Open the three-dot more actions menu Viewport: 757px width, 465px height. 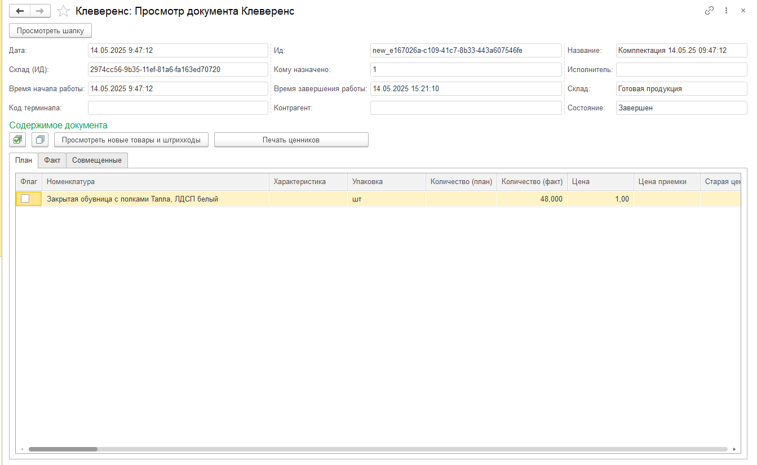tap(727, 11)
